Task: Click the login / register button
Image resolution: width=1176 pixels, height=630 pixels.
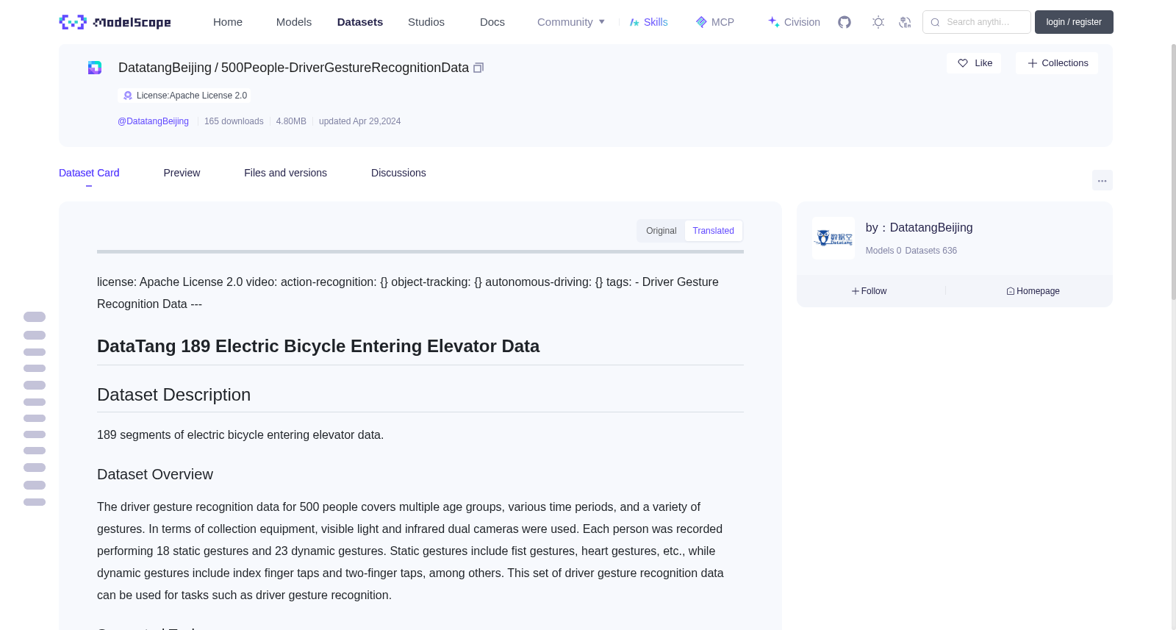Action: [x=1074, y=22]
